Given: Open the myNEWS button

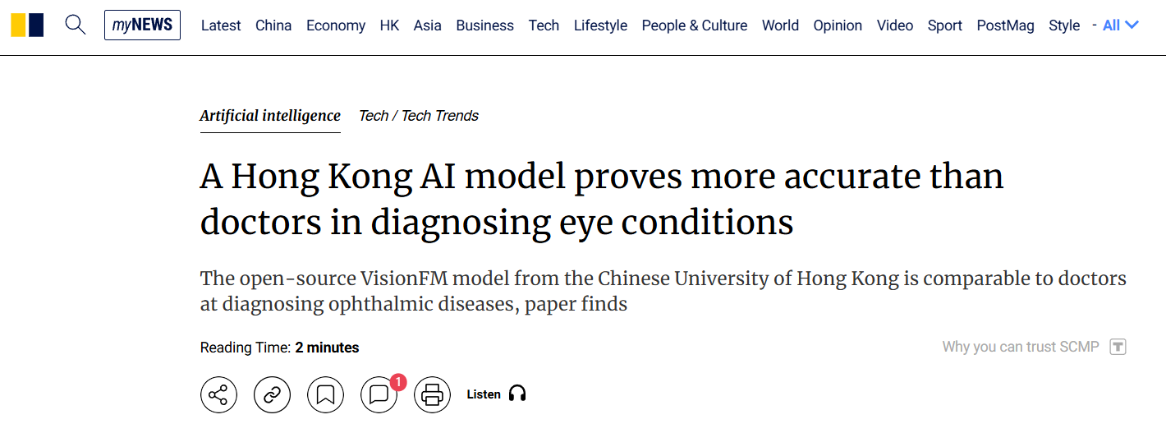Looking at the screenshot, I should point(142,25).
